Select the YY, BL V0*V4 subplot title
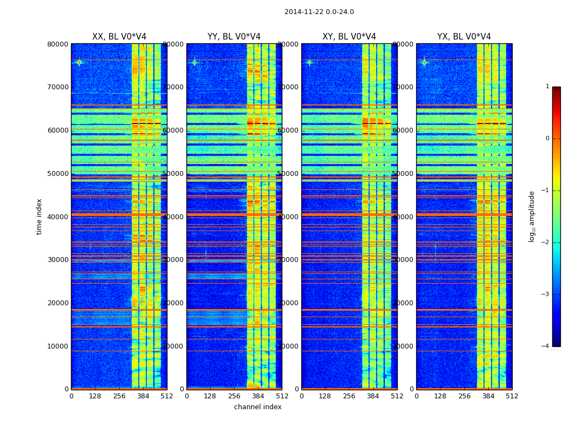The height and width of the screenshot is (433, 569). [234, 37]
